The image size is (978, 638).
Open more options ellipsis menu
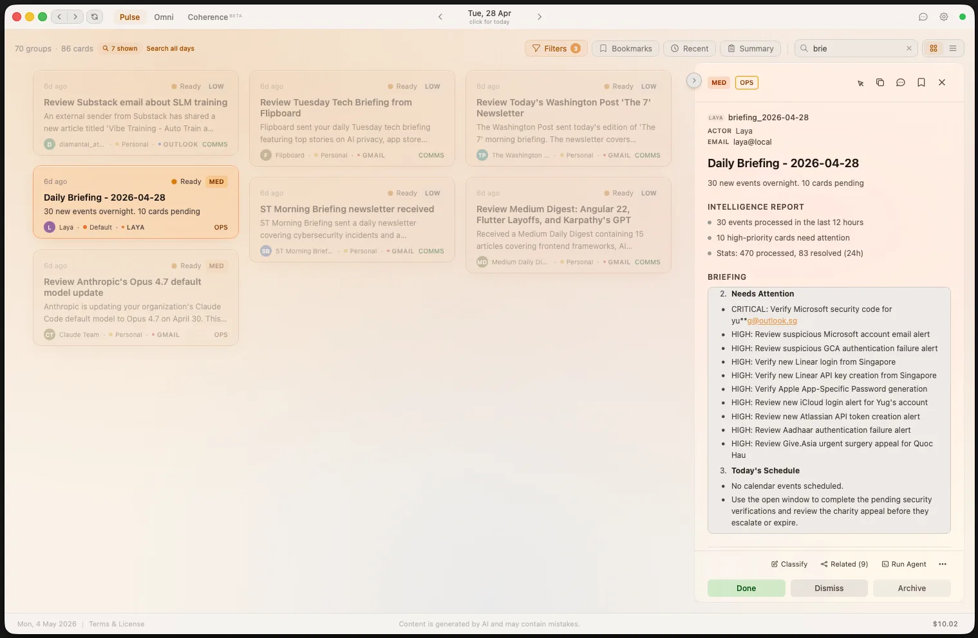coord(943,564)
